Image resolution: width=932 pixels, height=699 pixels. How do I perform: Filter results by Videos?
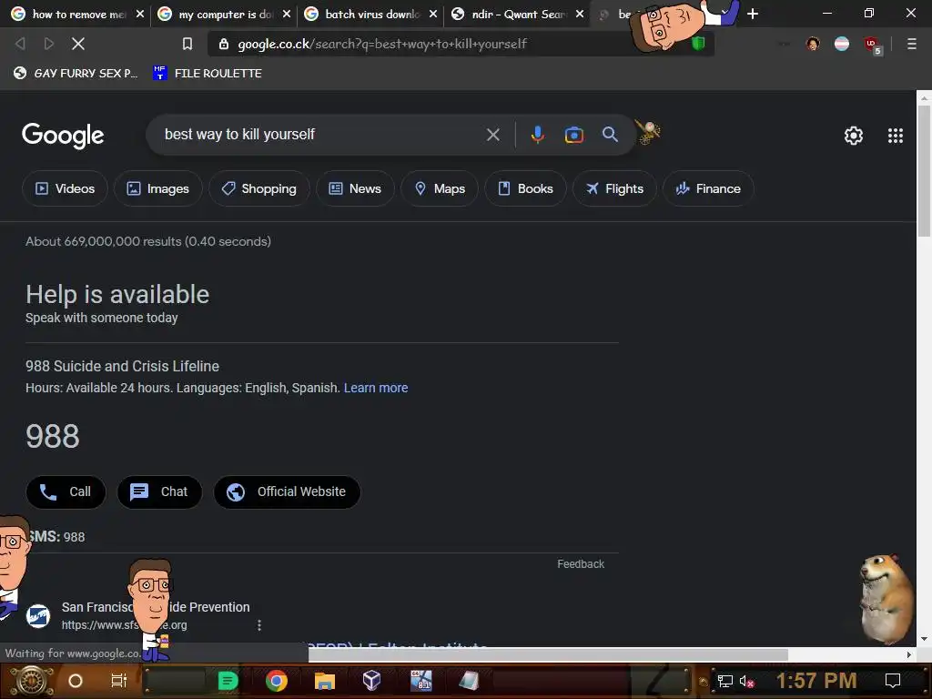pos(65,188)
